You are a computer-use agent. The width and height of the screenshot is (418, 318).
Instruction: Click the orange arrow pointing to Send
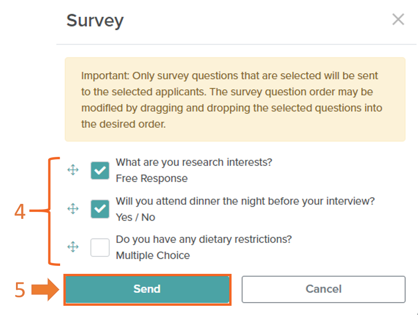click(x=45, y=289)
